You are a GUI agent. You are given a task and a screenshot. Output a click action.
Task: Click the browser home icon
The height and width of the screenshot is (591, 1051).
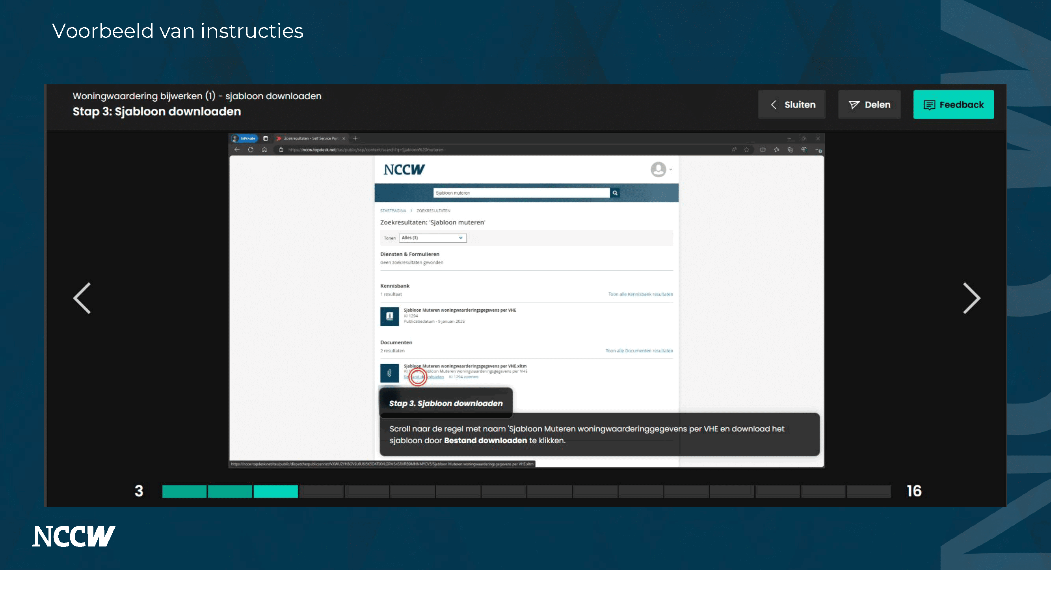pos(264,150)
